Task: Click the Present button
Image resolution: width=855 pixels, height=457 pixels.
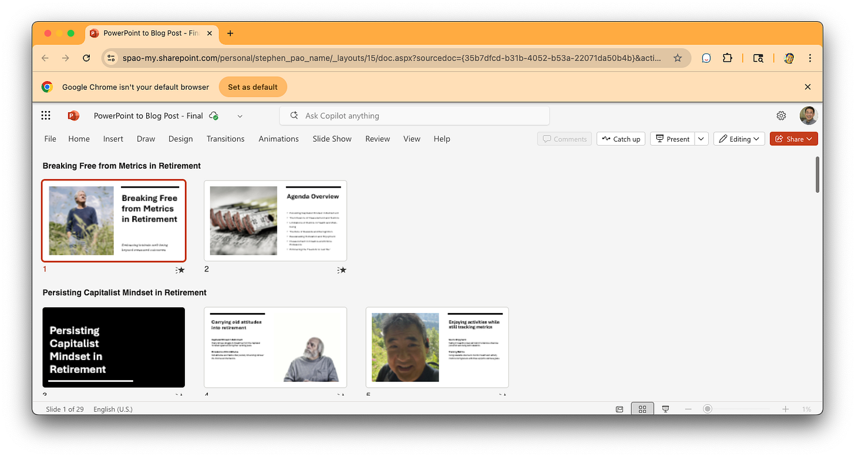Action: point(672,139)
